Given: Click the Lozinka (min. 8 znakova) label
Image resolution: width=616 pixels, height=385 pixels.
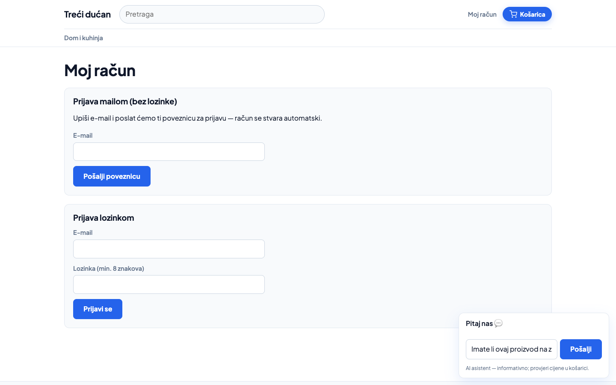Looking at the screenshot, I should pyautogui.click(x=109, y=269).
